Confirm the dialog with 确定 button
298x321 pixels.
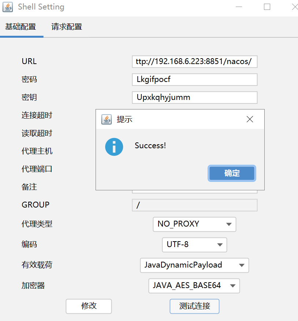pos(232,173)
